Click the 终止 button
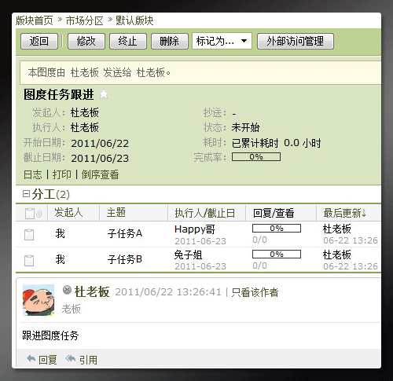The width and height of the screenshot is (393, 381). pyautogui.click(x=128, y=41)
